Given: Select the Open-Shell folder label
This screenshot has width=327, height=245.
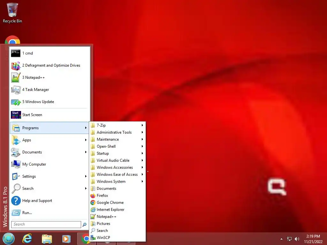Looking at the screenshot, I should 106,146.
